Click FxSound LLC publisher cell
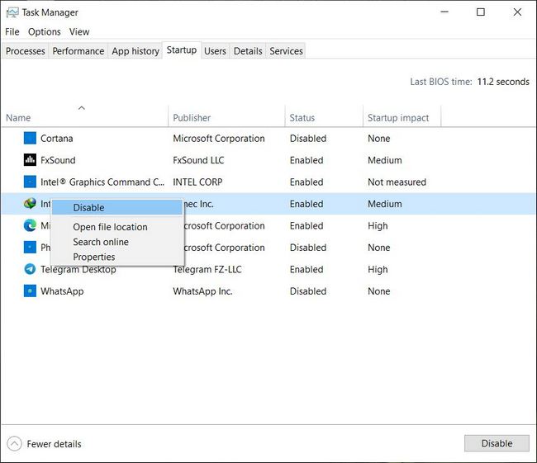 [198, 160]
